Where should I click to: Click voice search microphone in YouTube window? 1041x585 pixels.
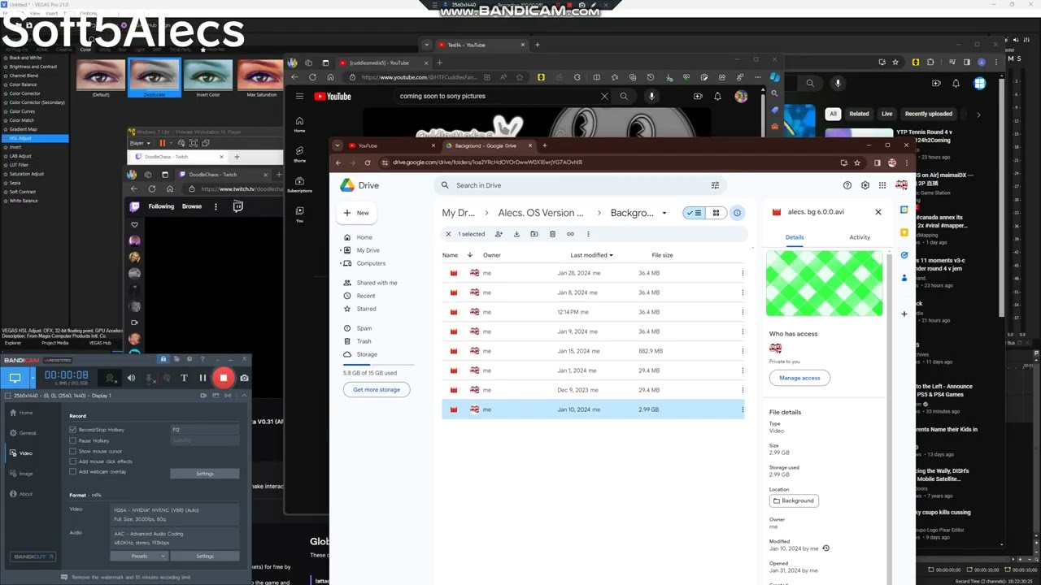(651, 96)
